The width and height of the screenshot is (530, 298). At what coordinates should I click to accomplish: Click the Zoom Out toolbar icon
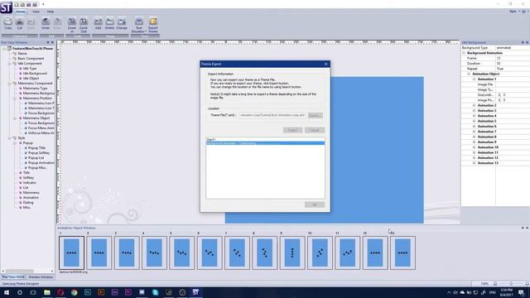[84, 25]
